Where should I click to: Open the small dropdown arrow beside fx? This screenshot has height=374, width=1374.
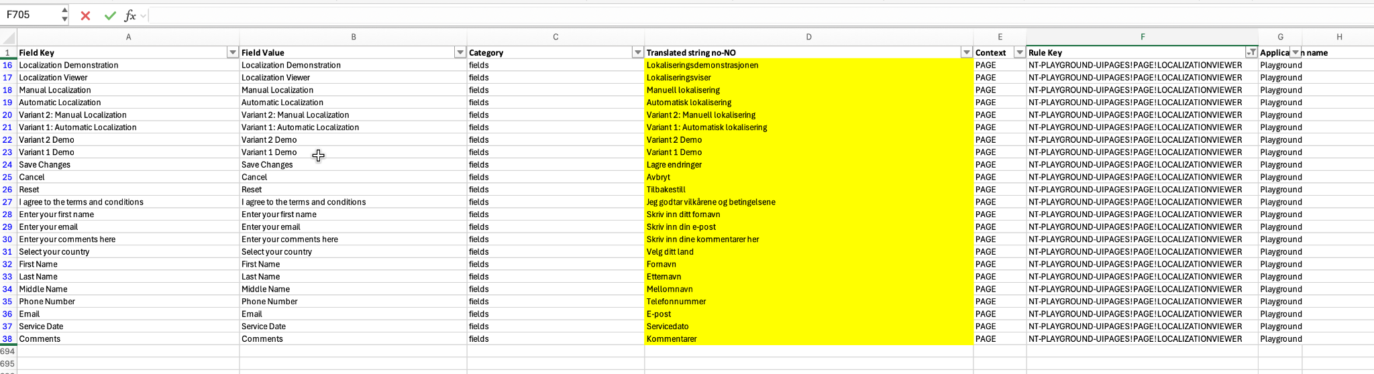tap(144, 16)
